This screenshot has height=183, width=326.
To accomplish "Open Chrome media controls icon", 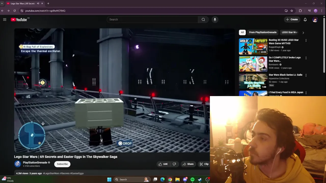I will (309, 11).
